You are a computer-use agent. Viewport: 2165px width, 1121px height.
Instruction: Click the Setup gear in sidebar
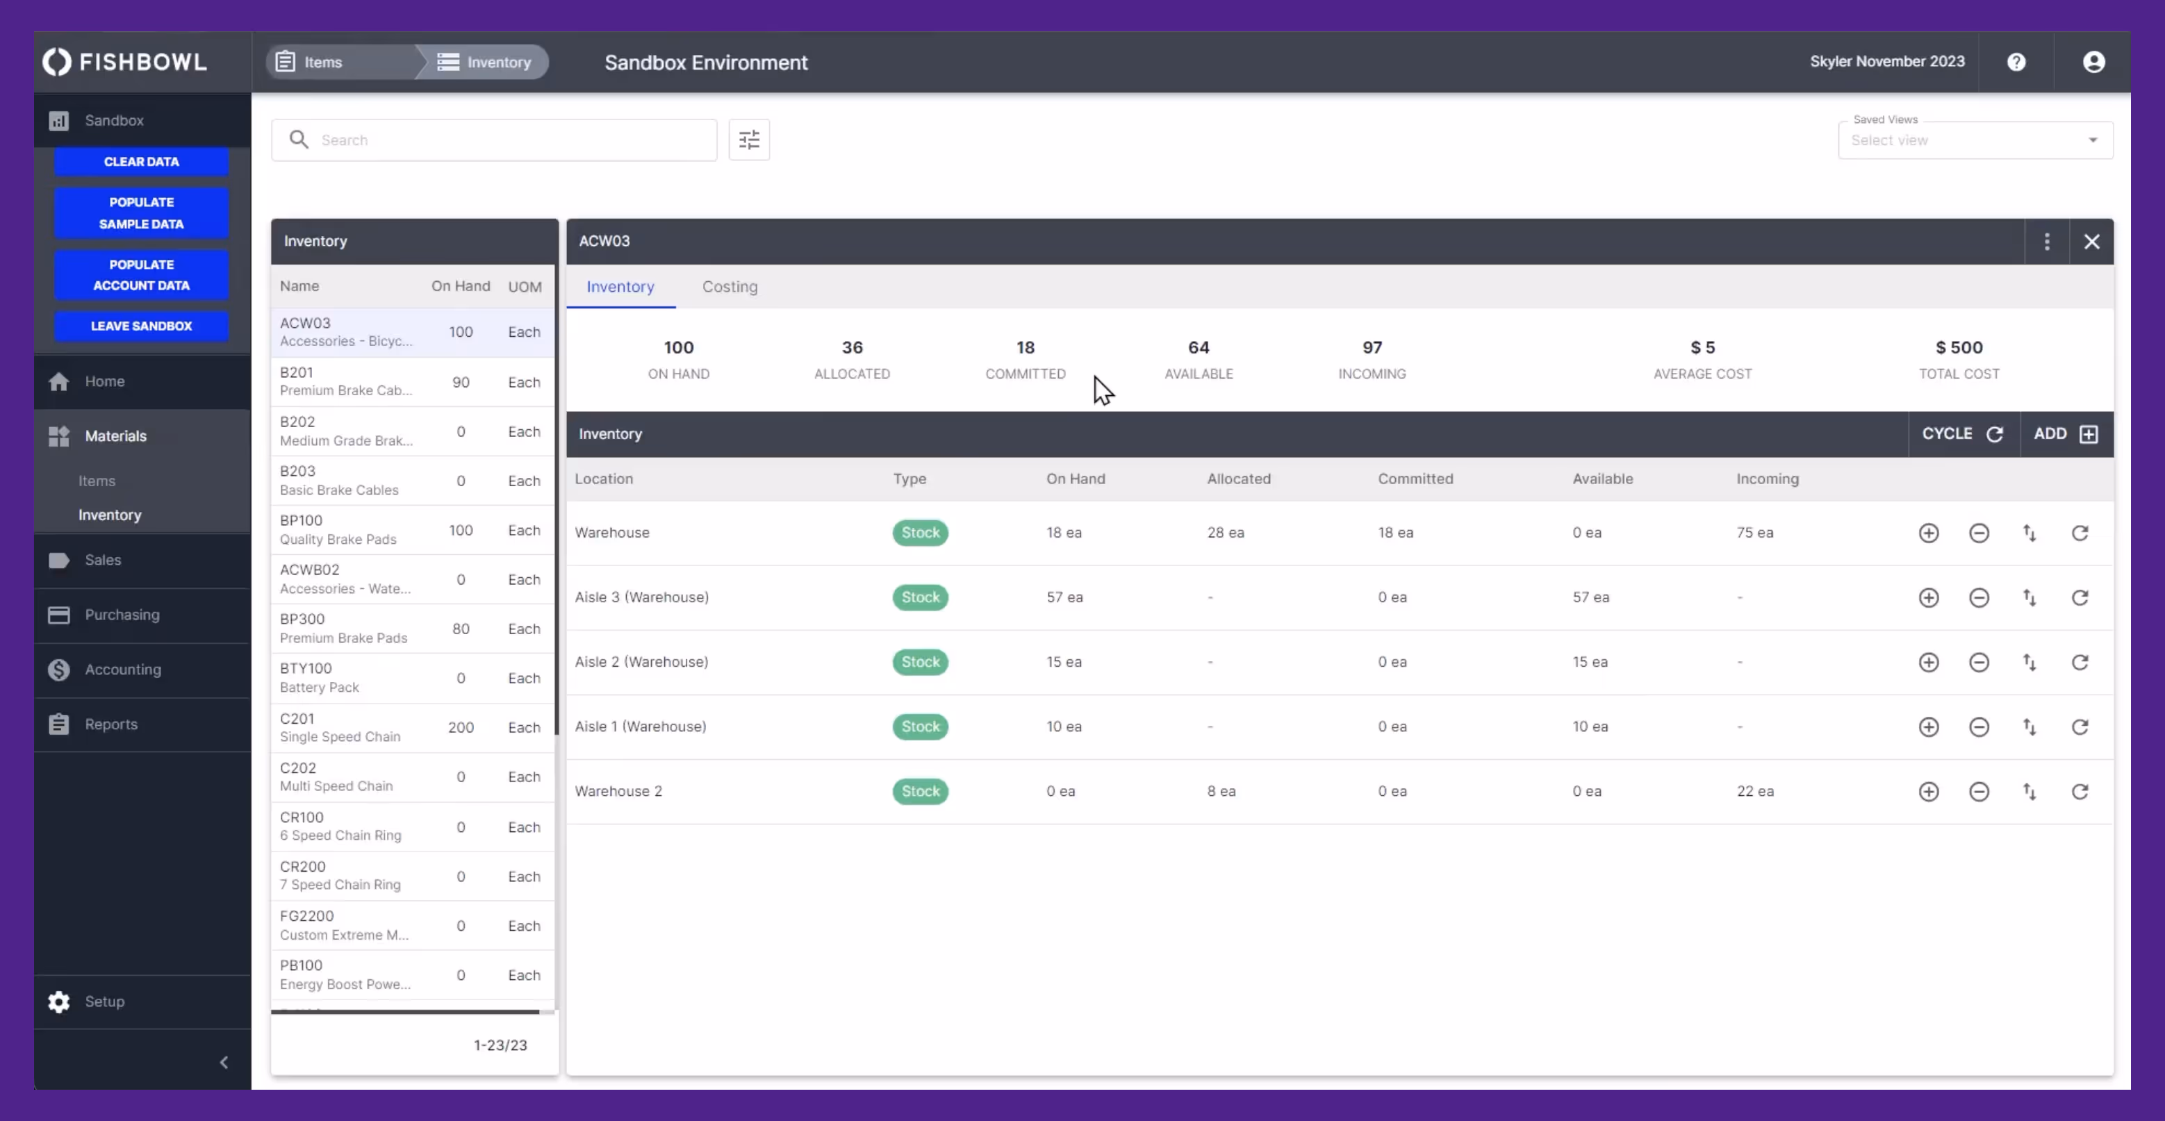pyautogui.click(x=59, y=1002)
